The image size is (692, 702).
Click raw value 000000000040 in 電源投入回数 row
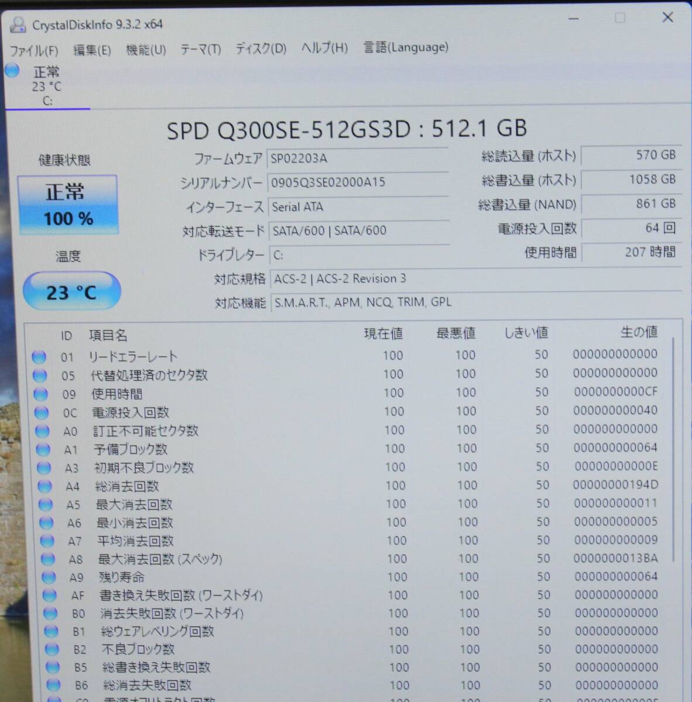[615, 410]
